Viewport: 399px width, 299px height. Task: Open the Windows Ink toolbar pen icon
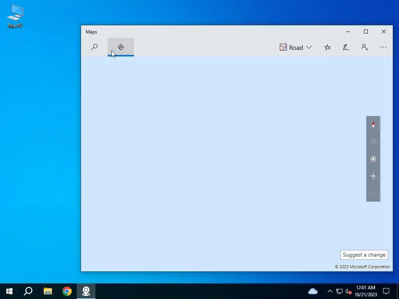tap(346, 47)
